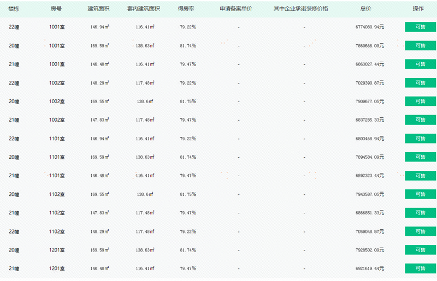
Task: Click 可售 button for 20幢 1101室
Action: coord(421,157)
